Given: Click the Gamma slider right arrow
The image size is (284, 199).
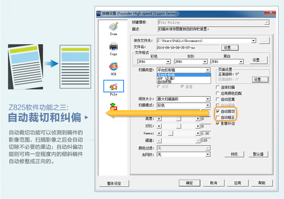Looking at the screenshot, I should click(x=198, y=134).
